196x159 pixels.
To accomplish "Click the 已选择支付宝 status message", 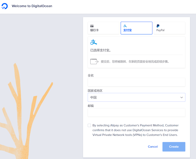I will pyautogui.click(x=101, y=50).
